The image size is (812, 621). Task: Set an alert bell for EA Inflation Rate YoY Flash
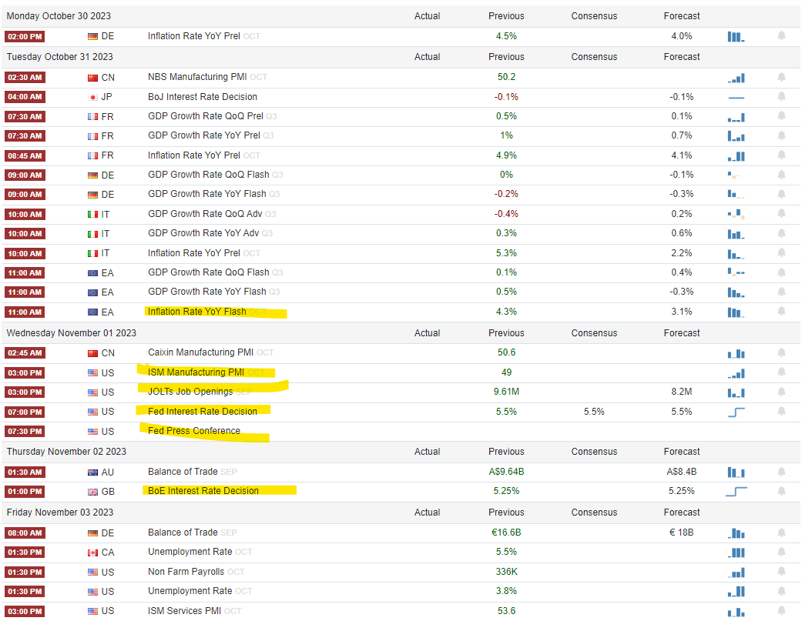coord(781,312)
